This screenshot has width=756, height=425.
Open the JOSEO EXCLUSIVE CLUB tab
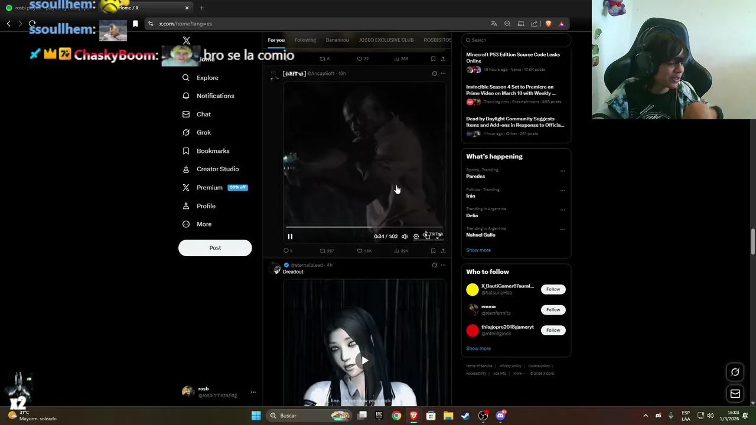coord(386,40)
